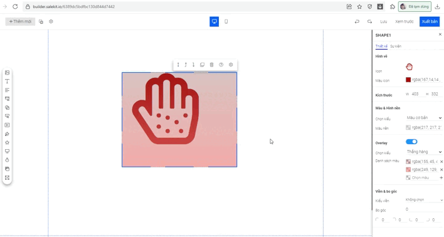This screenshot has width=444, height=237.
Task: Select the Thiết kế tab
Action: (x=381, y=46)
